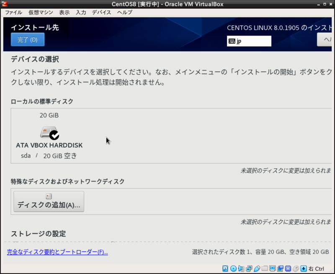Click the CENTOS LINUX 8.0.1905 title text

click(279, 28)
